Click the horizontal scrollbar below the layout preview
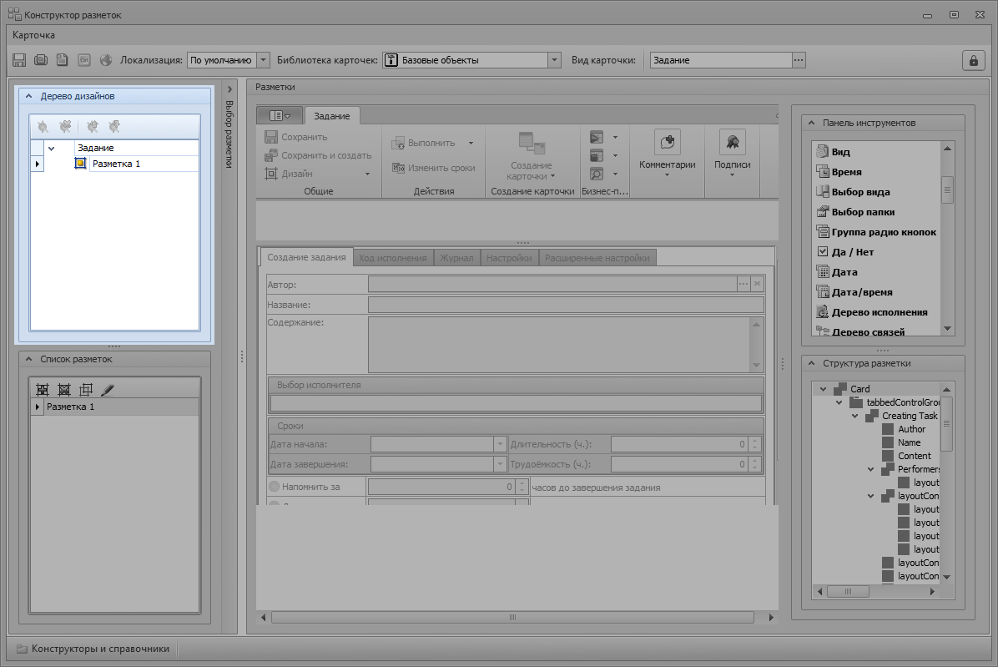Viewport: 998px width, 667px height. [512, 618]
